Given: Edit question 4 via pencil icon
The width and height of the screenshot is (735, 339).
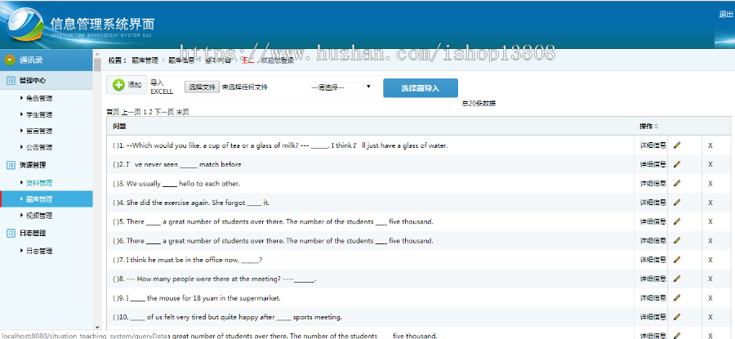Looking at the screenshot, I should [x=676, y=203].
